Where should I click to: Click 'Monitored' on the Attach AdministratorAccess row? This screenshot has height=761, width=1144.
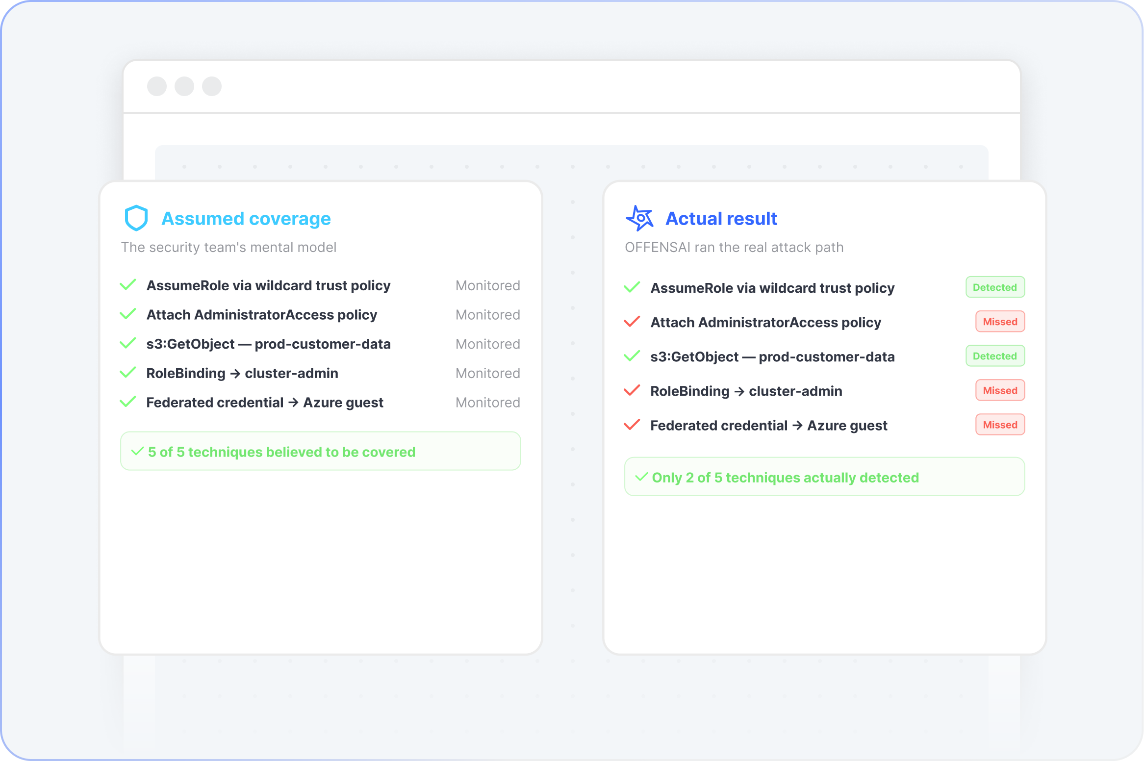click(488, 315)
